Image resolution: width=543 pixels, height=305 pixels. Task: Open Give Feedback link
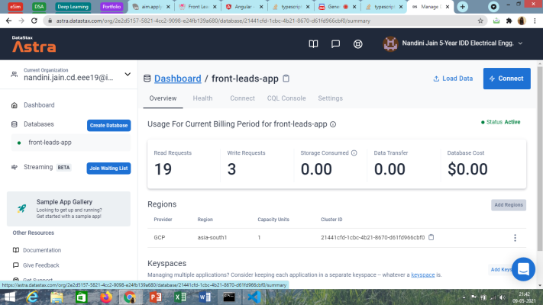41,265
